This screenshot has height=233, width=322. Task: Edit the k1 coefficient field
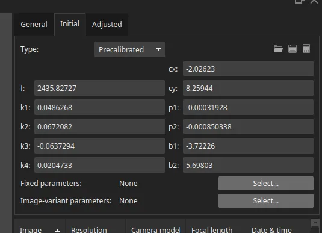pos(99,107)
